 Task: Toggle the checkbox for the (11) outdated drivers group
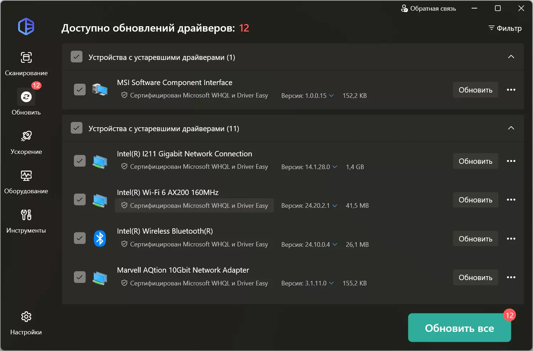click(76, 128)
